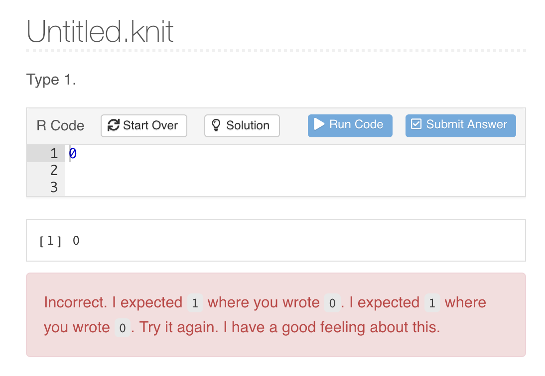The width and height of the screenshot is (545, 376).
Task: Click the play triangle icon on Run Code
Action: pyautogui.click(x=320, y=125)
